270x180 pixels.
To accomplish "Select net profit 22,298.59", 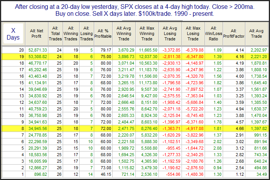I will [38, 142].
